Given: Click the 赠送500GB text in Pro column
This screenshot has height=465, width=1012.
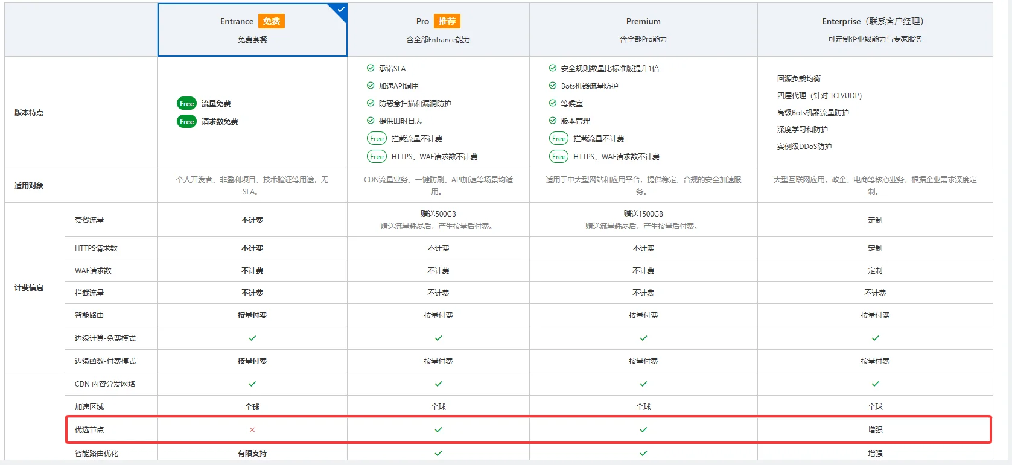Looking at the screenshot, I should pyautogui.click(x=438, y=214).
